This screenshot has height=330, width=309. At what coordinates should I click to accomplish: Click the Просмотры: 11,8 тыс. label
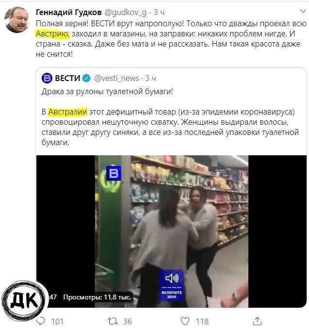click(97, 297)
